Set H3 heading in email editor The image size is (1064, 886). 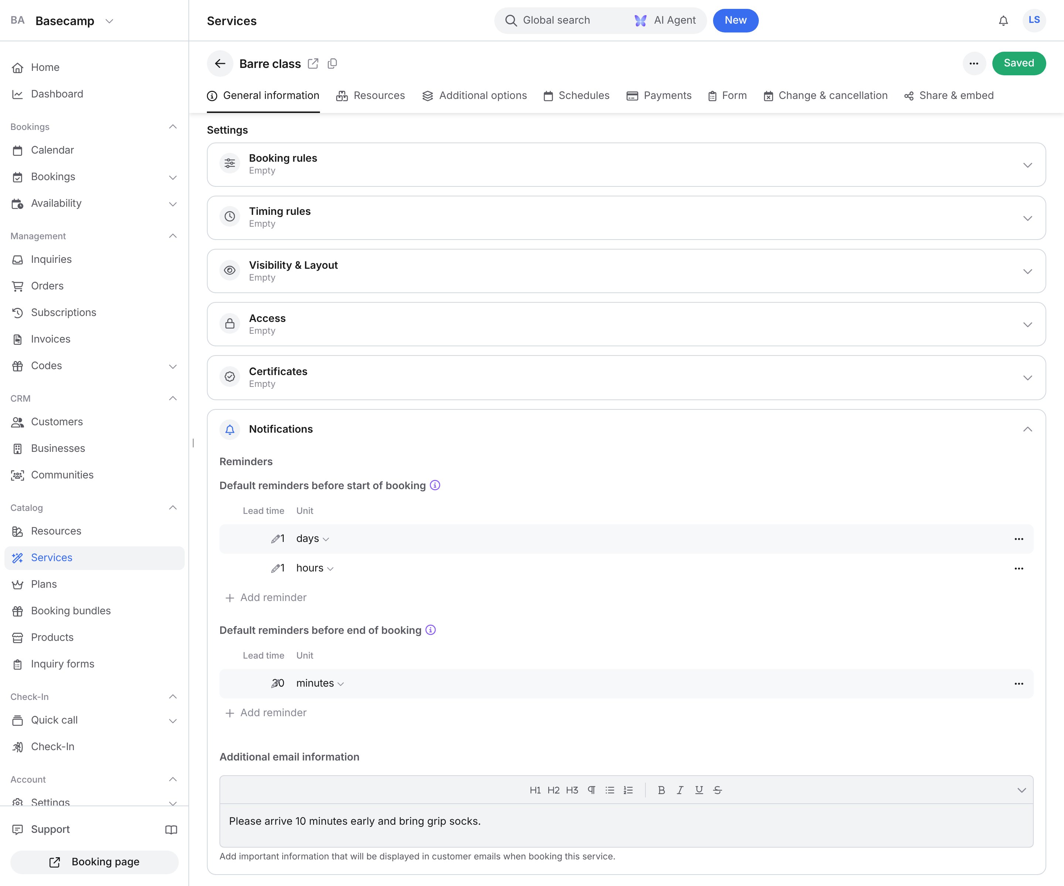pos(572,790)
